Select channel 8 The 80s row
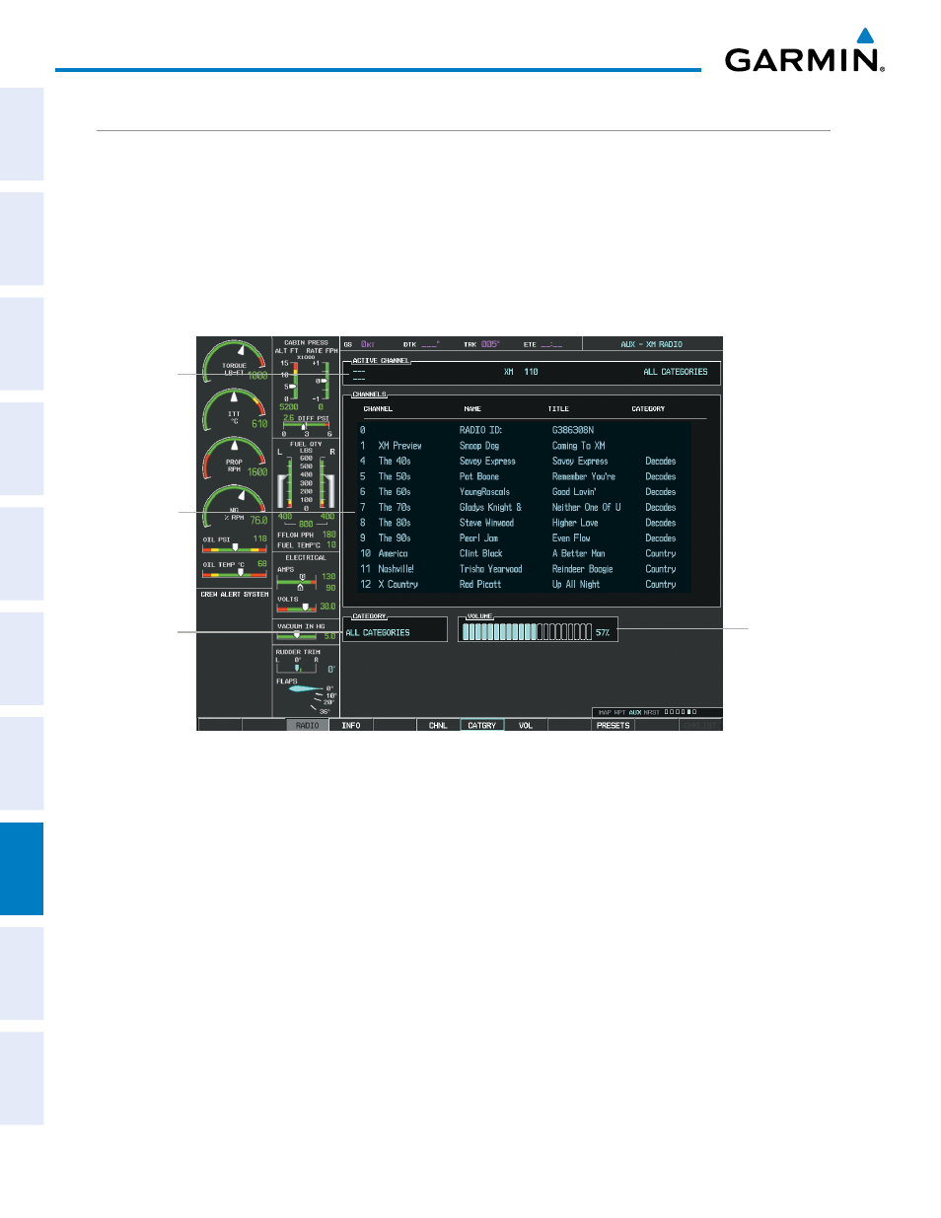The width and height of the screenshot is (941, 1218). tap(523, 523)
